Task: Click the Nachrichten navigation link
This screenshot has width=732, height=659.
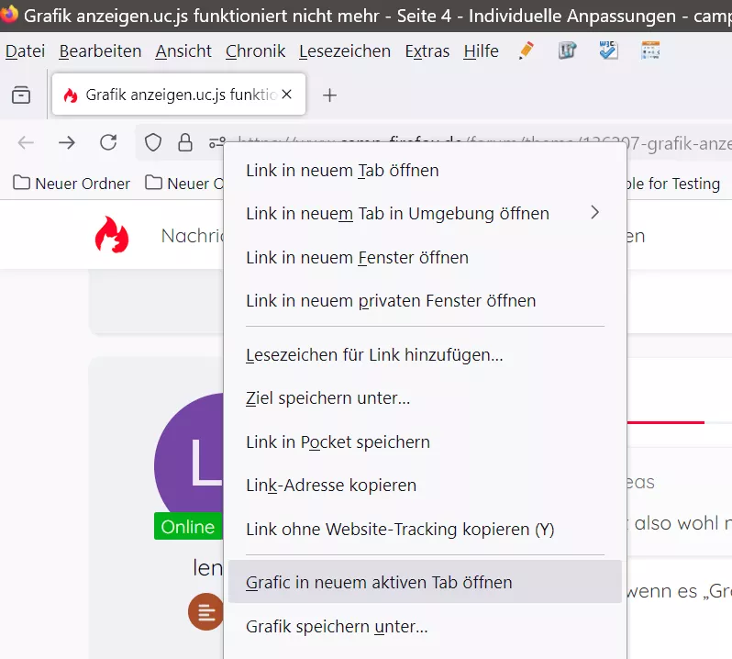Action: 193,236
